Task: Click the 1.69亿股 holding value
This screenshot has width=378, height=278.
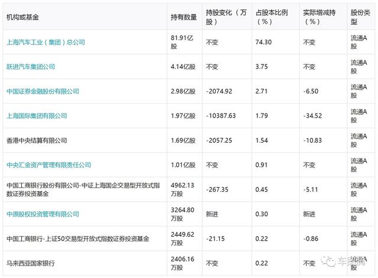Action: (x=183, y=140)
